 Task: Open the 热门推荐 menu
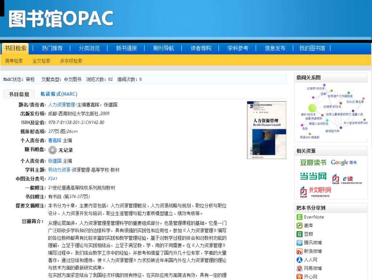click(x=52, y=48)
